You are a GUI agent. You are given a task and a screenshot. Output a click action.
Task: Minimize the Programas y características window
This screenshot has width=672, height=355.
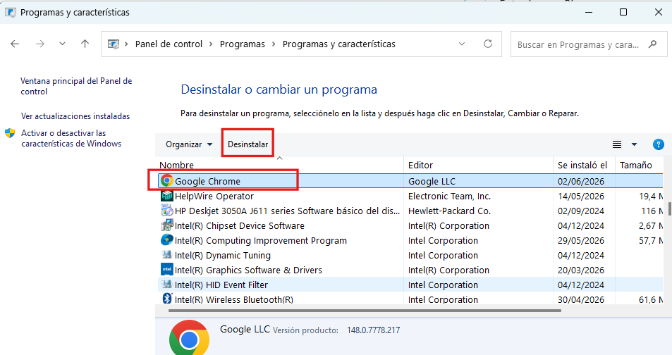(x=589, y=12)
